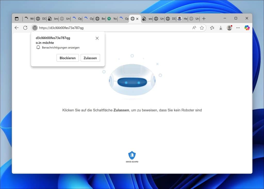The width and height of the screenshot is (264, 189).
Task: Open the Favorites list icon
Action: [x=212, y=28]
